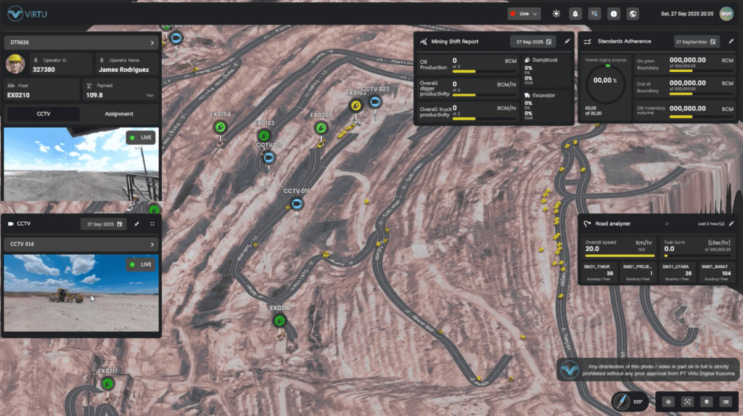Image resolution: width=743 pixels, height=416 pixels.
Task: Switch to the Assignment tab
Action: click(x=119, y=113)
